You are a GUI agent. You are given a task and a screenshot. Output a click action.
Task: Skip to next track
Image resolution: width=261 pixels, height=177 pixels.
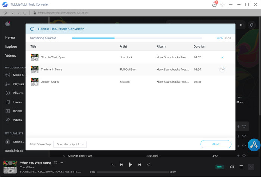click(x=139, y=165)
